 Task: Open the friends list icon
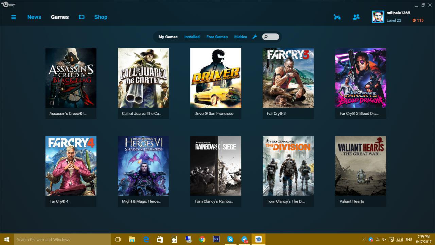(x=356, y=17)
